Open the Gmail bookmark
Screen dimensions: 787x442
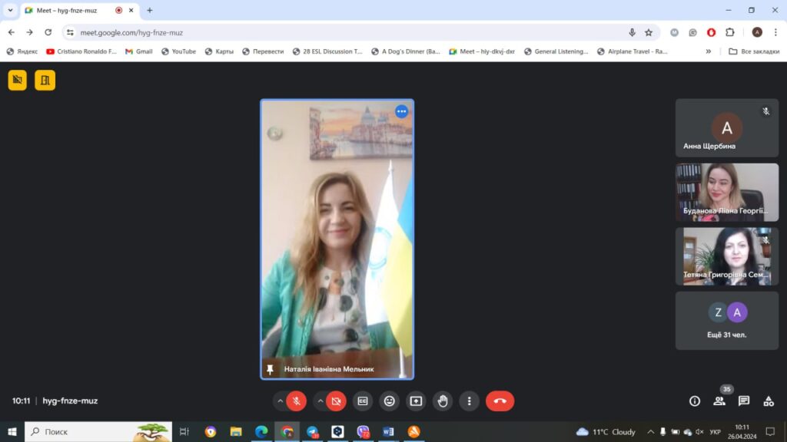[138, 51]
